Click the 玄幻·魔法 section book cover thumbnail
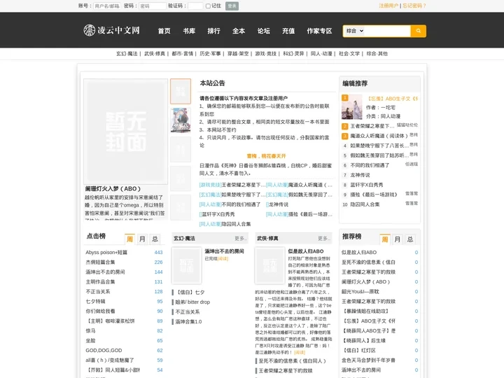The width and height of the screenshot is (504, 378). click(x=187, y=265)
